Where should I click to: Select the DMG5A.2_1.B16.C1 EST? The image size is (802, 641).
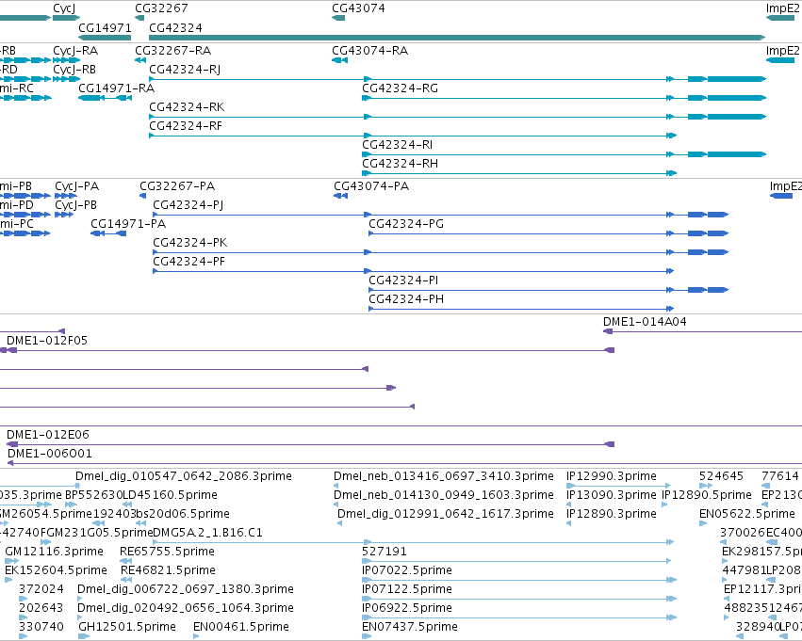pos(414,542)
